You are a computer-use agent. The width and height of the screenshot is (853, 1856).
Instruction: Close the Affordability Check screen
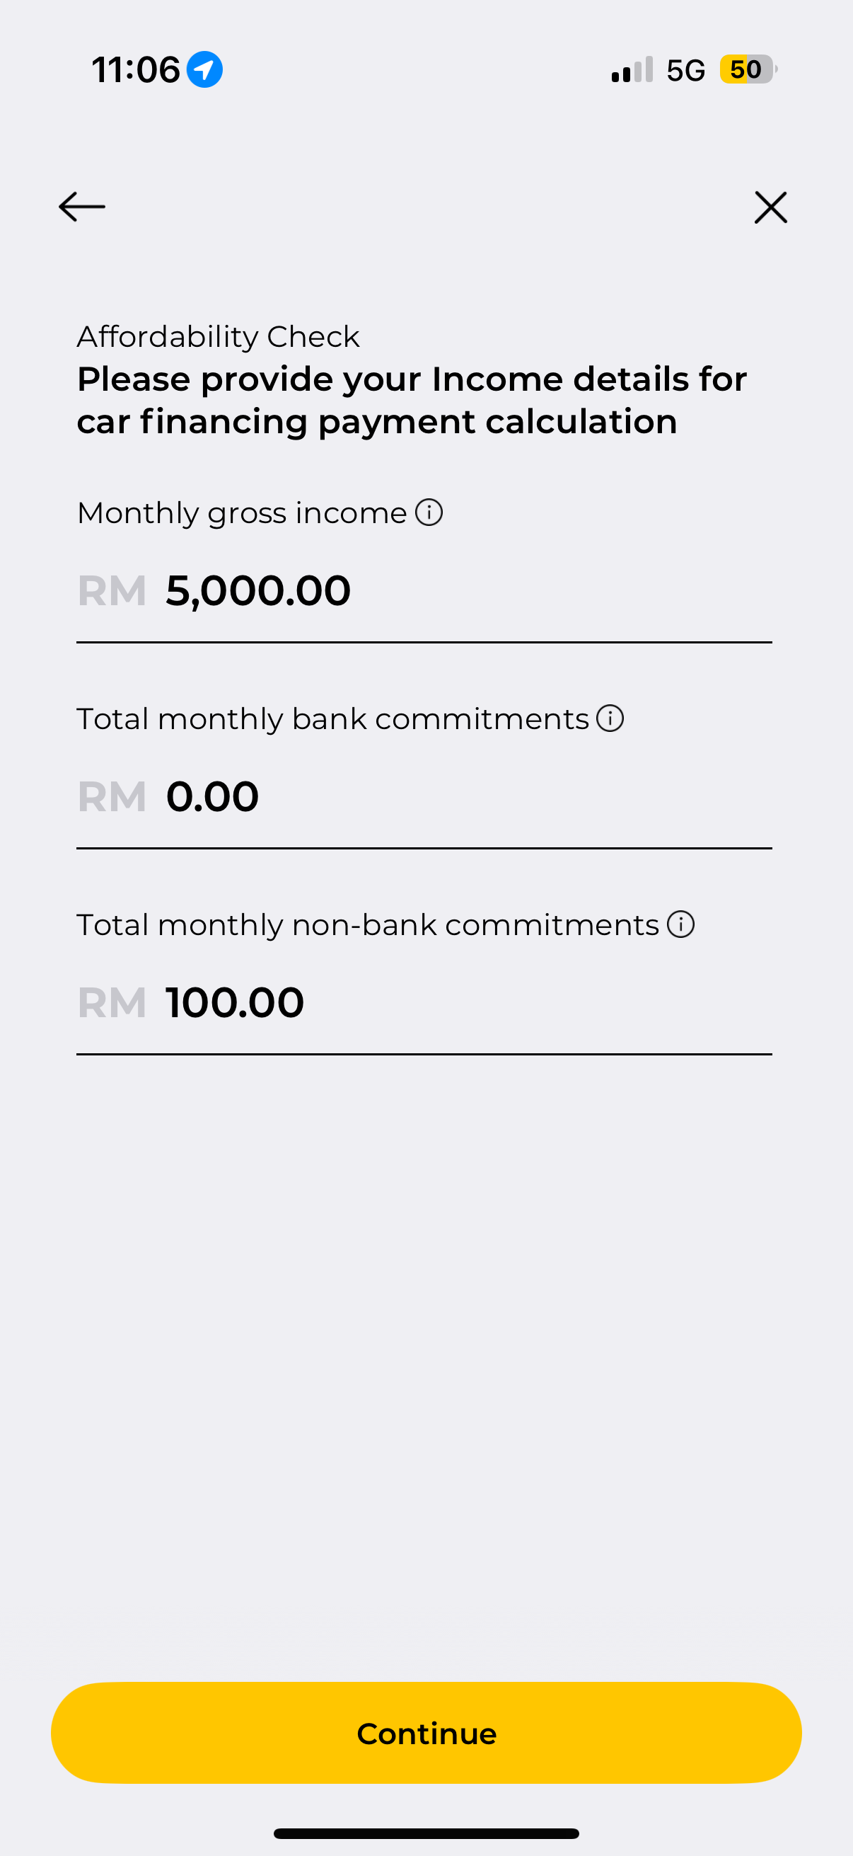(x=770, y=207)
